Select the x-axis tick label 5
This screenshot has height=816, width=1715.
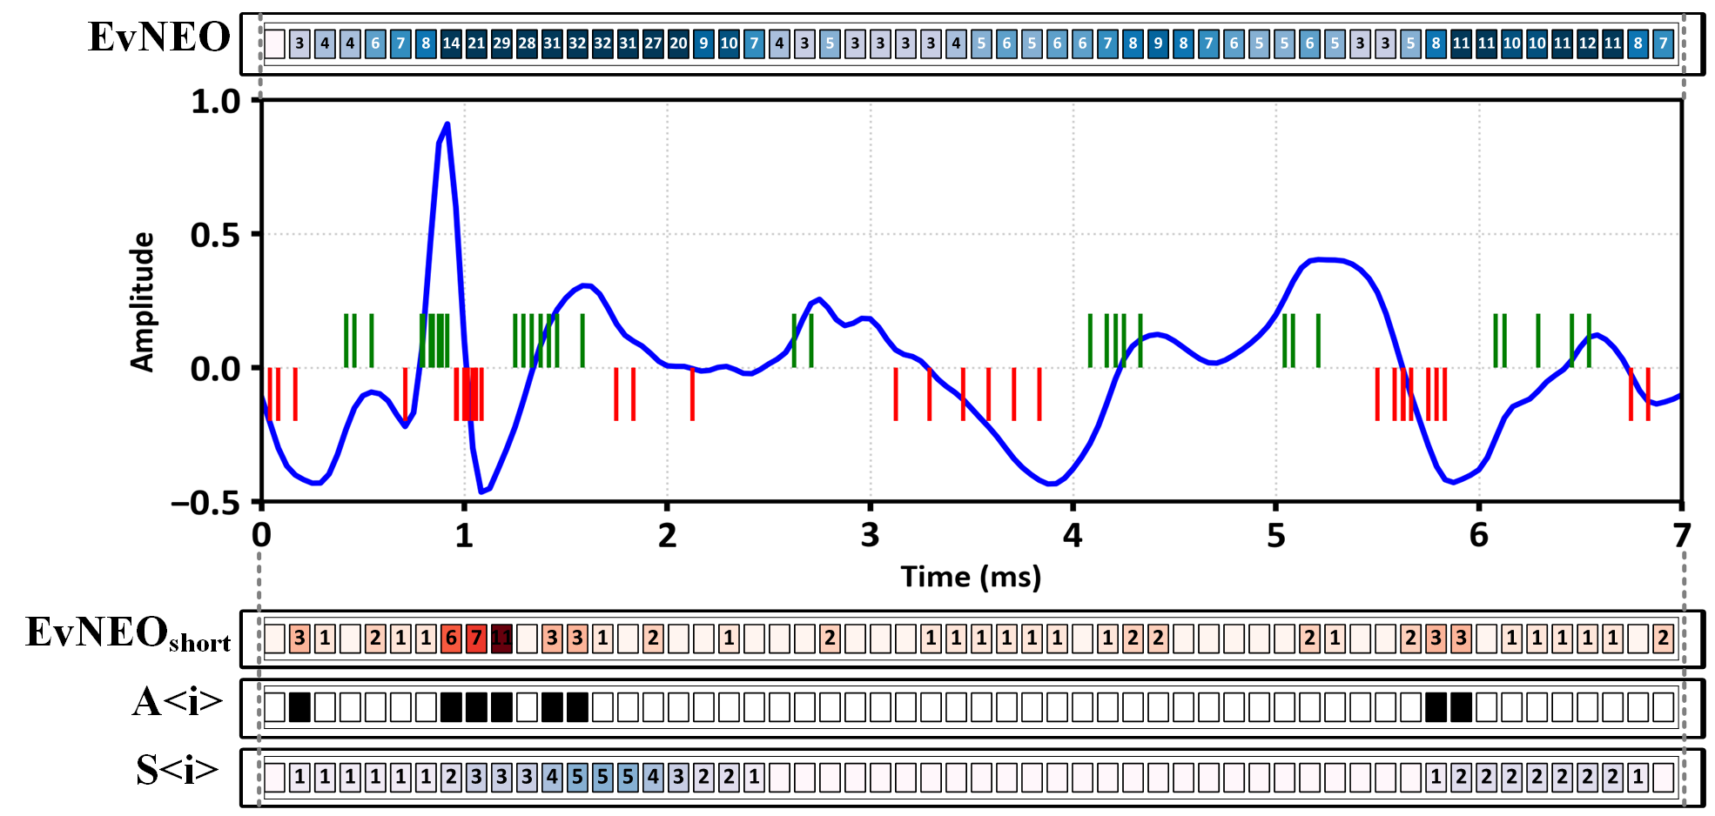(1275, 536)
